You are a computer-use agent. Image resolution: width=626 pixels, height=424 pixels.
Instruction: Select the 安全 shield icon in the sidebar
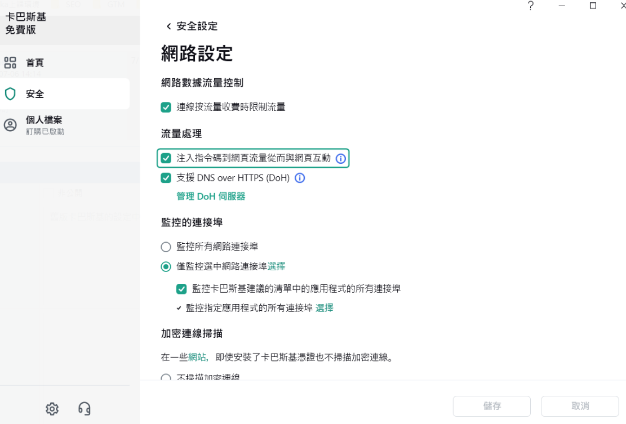[x=10, y=94]
